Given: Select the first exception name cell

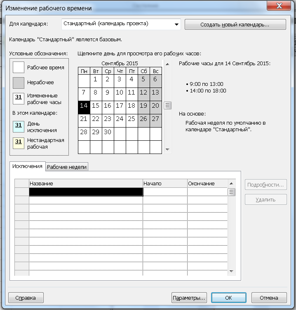Looking at the screenshot, I should 86,192.
